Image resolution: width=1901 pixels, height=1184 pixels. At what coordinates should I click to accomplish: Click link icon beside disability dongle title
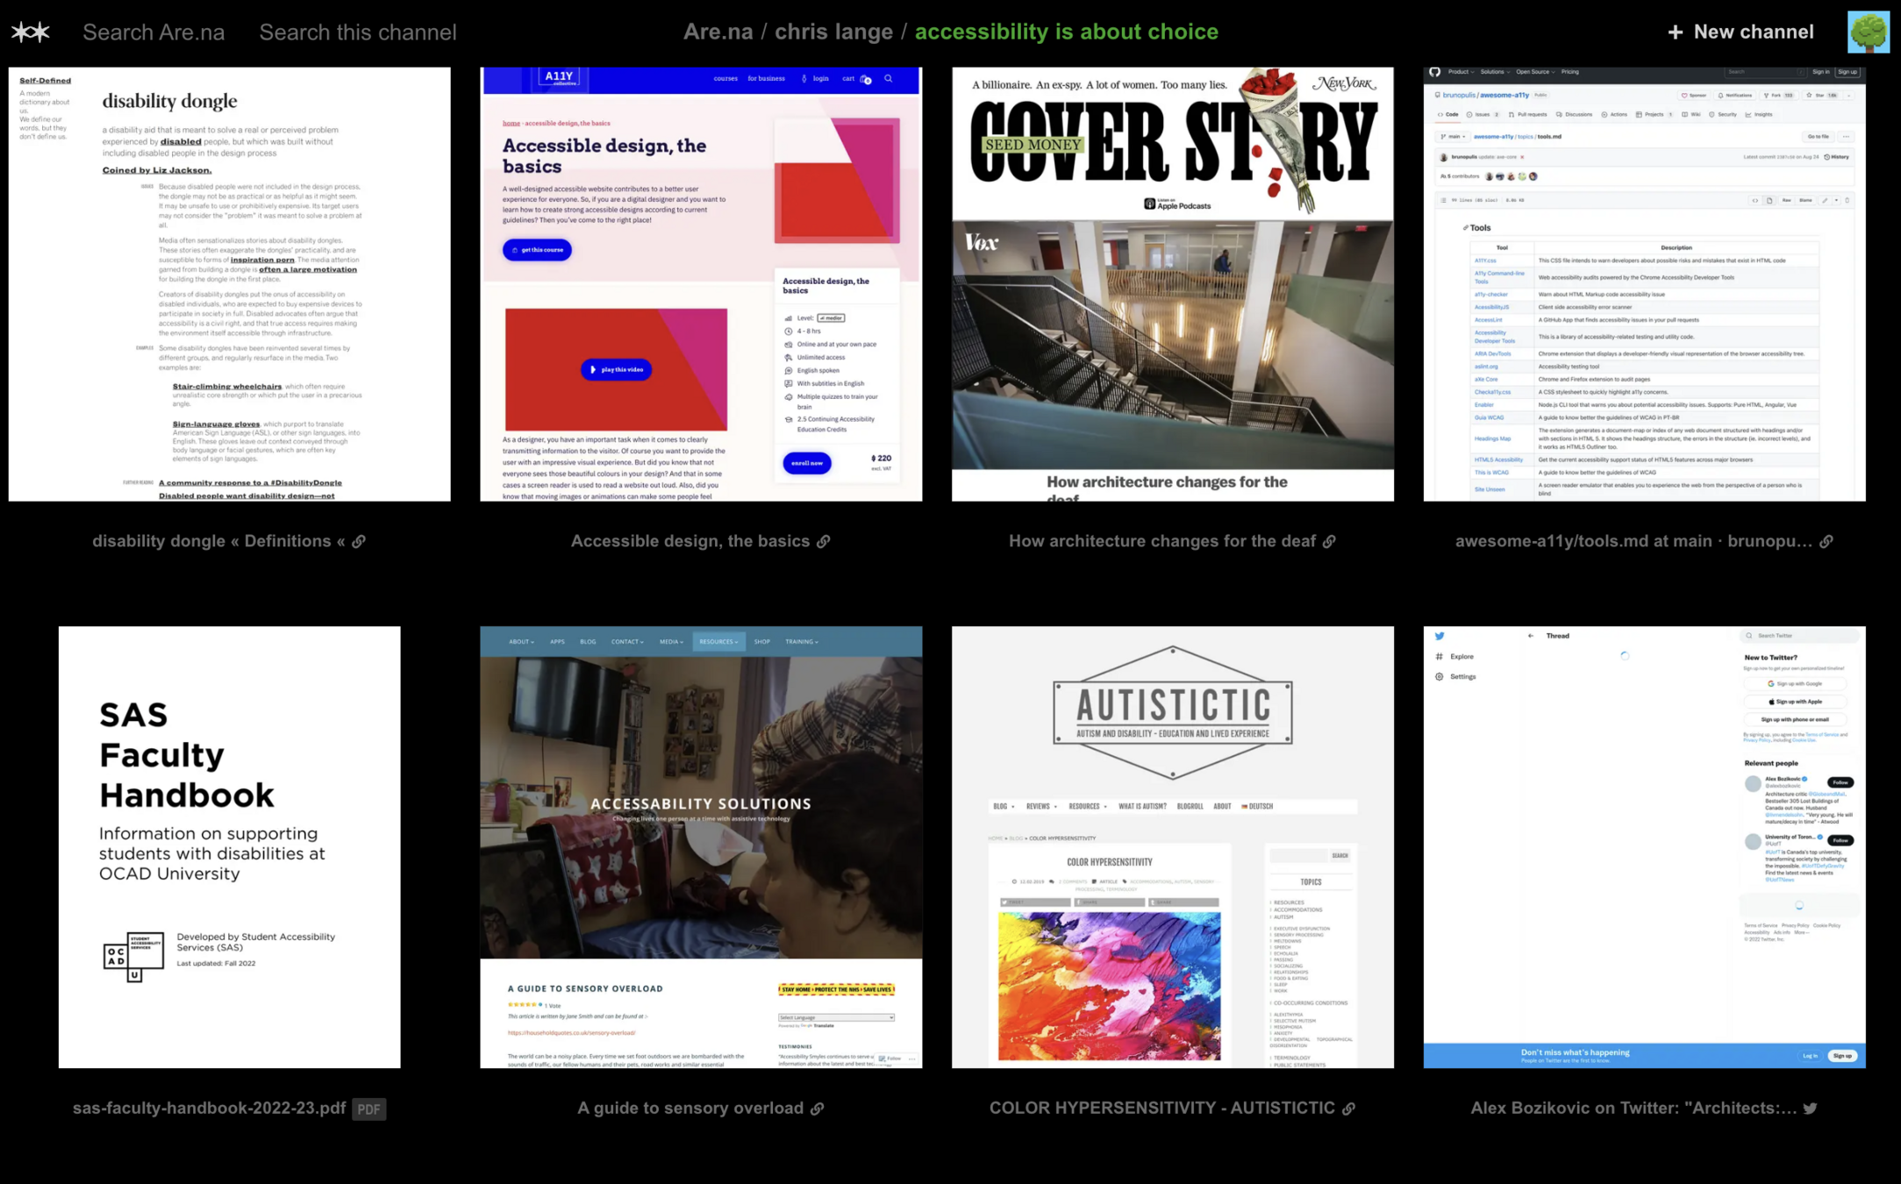click(x=359, y=542)
